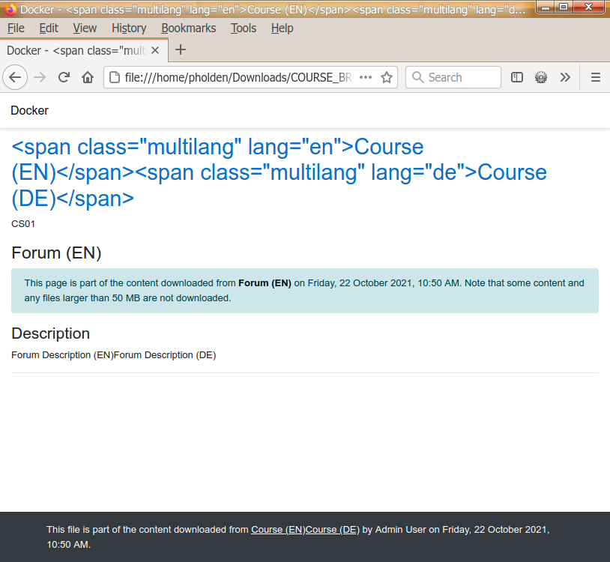The height and width of the screenshot is (562, 610).
Task: Open page actions three-dots menu in URL bar
Action: (x=366, y=77)
